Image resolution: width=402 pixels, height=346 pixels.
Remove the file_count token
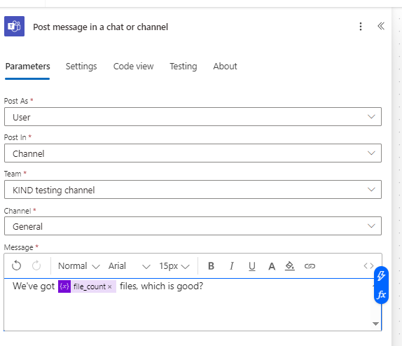[110, 286]
